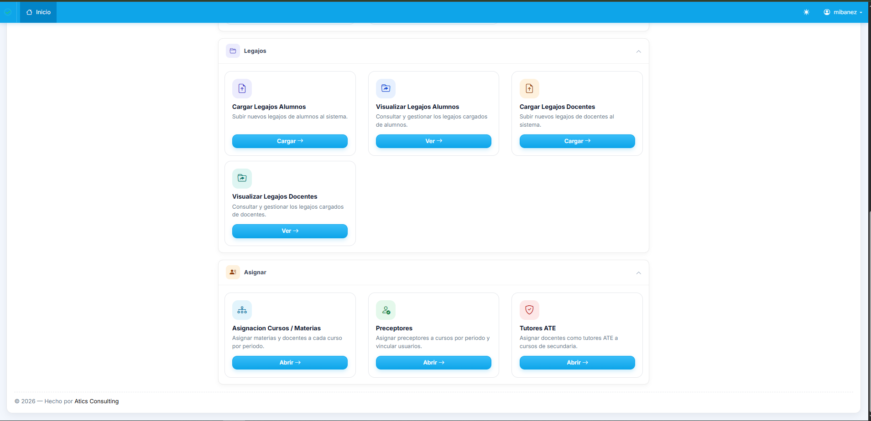Viewport: 871px width, 421px height.
Task: Click the Asignar section header icon
Action: pyautogui.click(x=233, y=272)
